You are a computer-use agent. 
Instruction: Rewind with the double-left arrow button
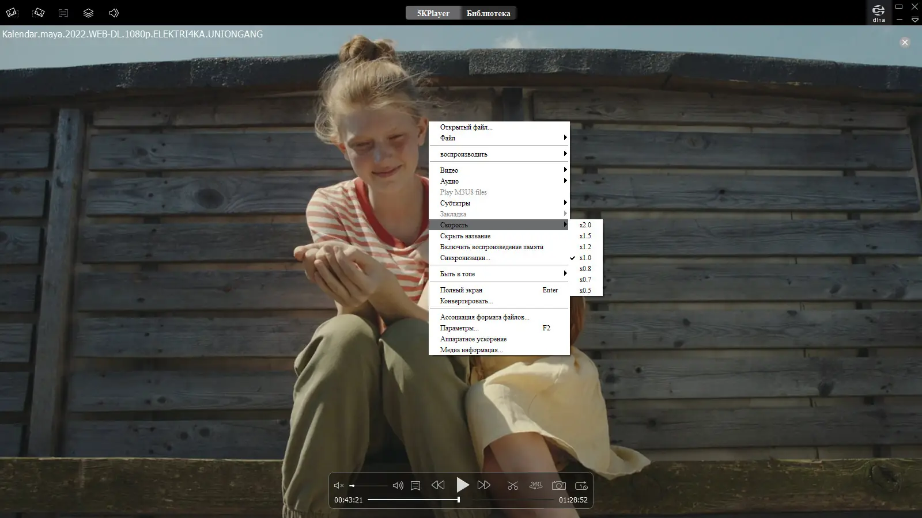tap(438, 485)
